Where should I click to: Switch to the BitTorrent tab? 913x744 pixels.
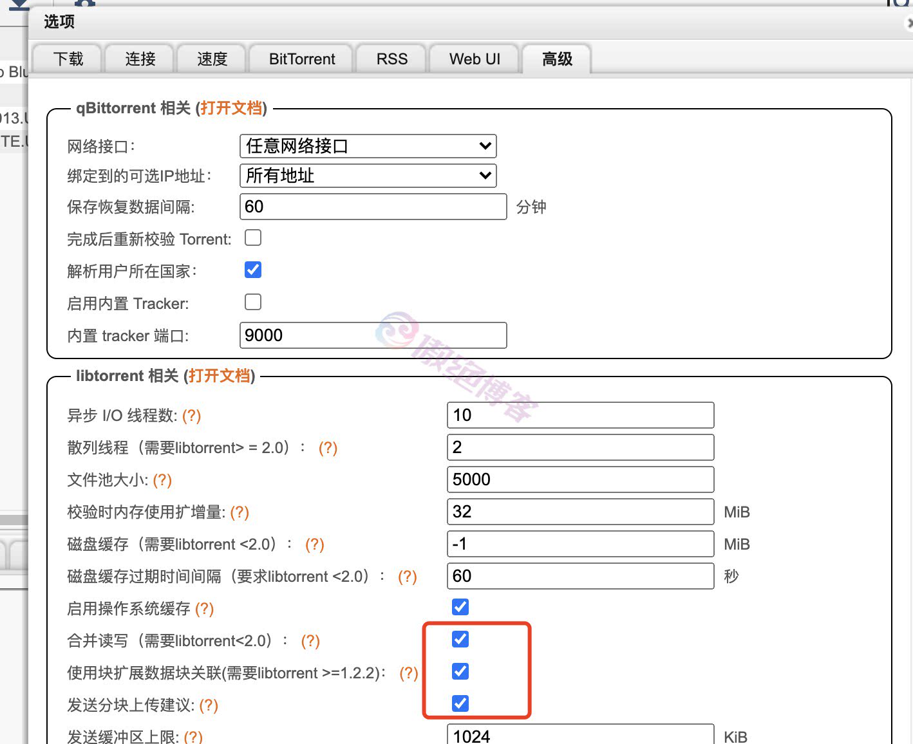[x=301, y=59]
